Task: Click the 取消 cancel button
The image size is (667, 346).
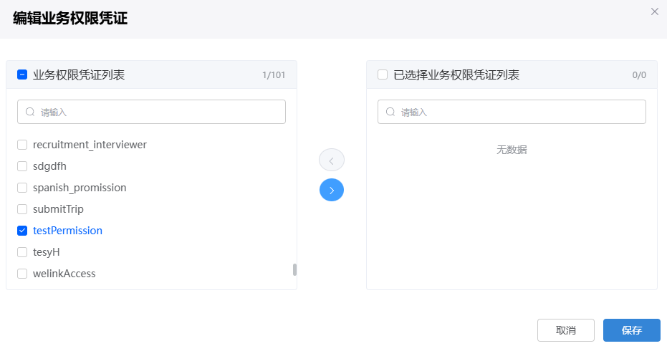Action: pos(566,330)
